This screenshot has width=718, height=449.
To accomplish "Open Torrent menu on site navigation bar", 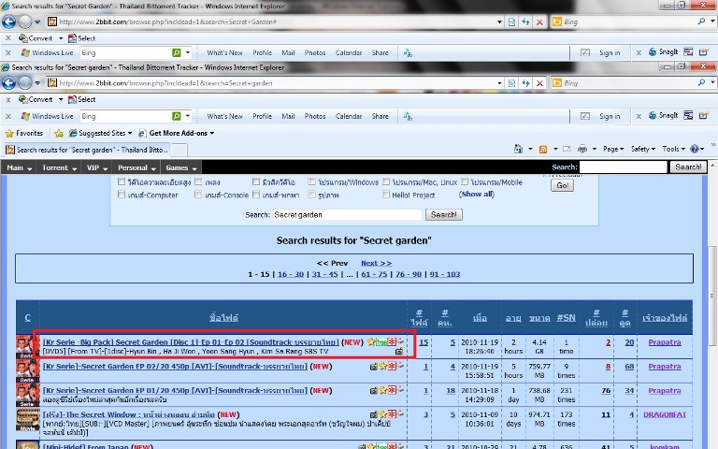I will (59, 167).
